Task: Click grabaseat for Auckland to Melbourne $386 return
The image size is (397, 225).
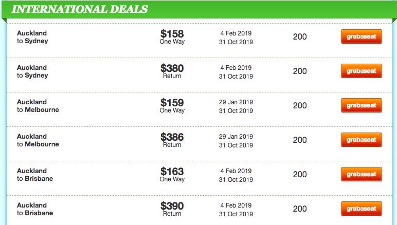Action: [362, 140]
